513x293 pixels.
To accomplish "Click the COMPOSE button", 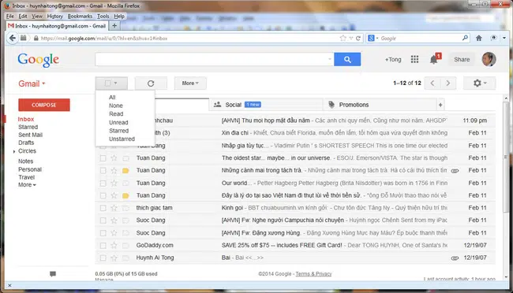I will 44,105.
